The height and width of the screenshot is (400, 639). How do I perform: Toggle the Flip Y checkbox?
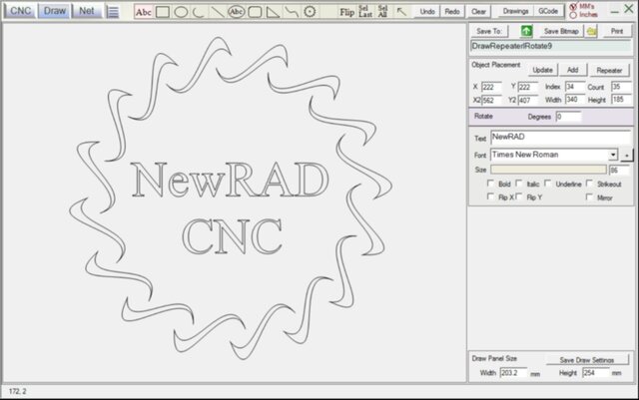pos(519,197)
